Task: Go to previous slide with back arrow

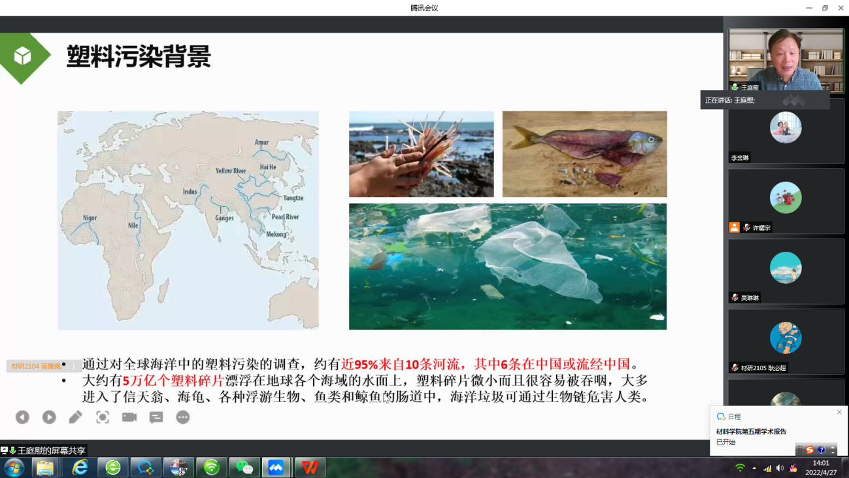Action: point(22,417)
